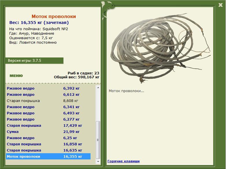This screenshot has height=169, width=231.
Task: Click the Версия игры 3.7.5 bar
Action: [x=34, y=61]
